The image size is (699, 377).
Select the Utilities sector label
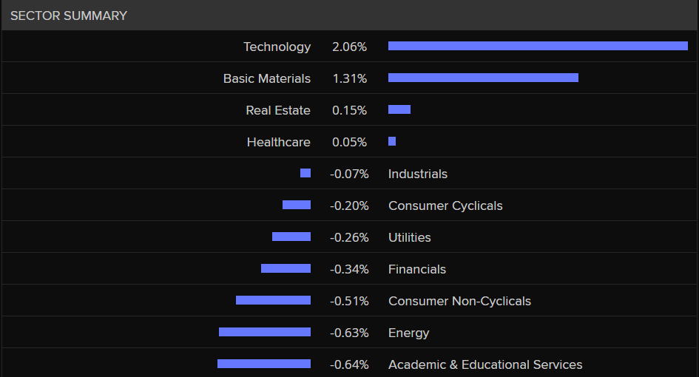click(x=409, y=237)
